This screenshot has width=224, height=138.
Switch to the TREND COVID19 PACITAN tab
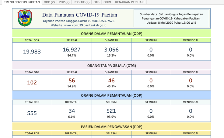coord(21,2)
